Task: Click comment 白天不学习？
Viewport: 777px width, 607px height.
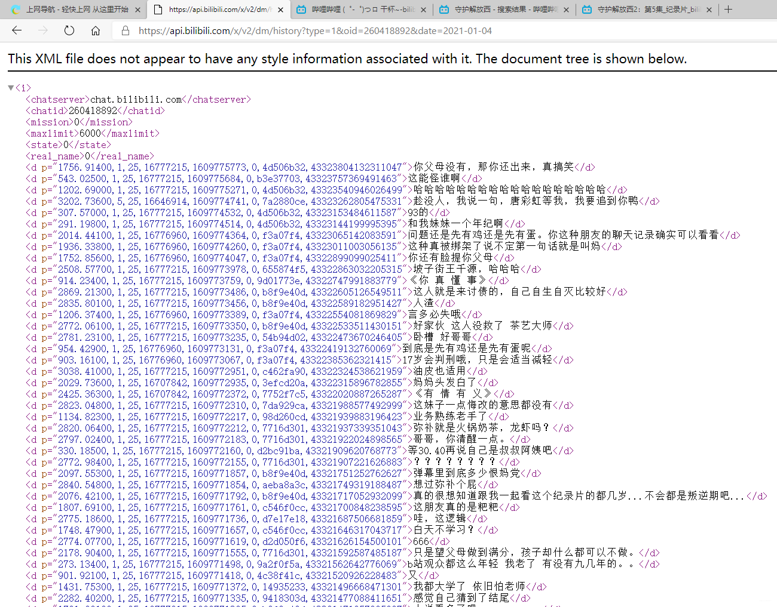Action: (x=262, y=531)
